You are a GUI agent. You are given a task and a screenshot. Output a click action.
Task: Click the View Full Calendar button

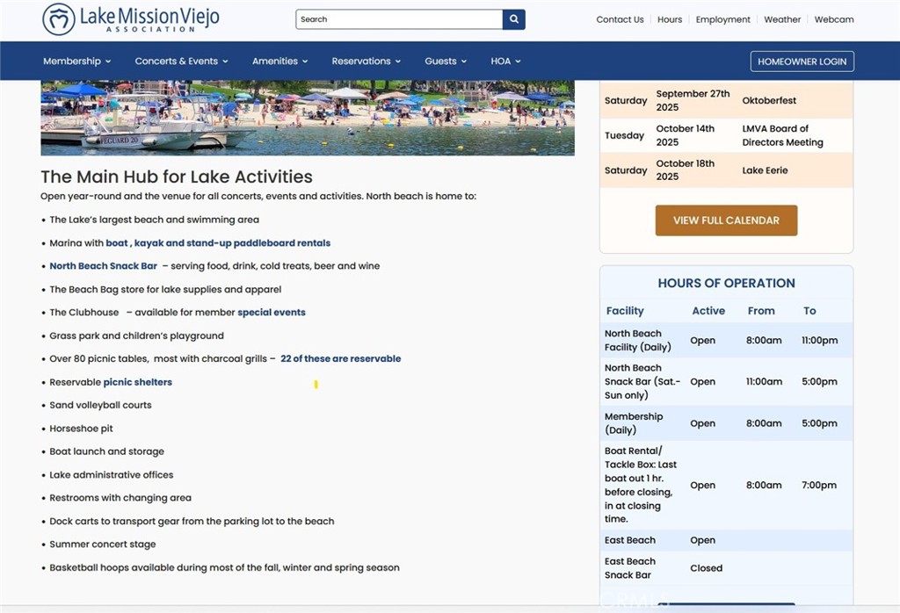click(x=726, y=220)
